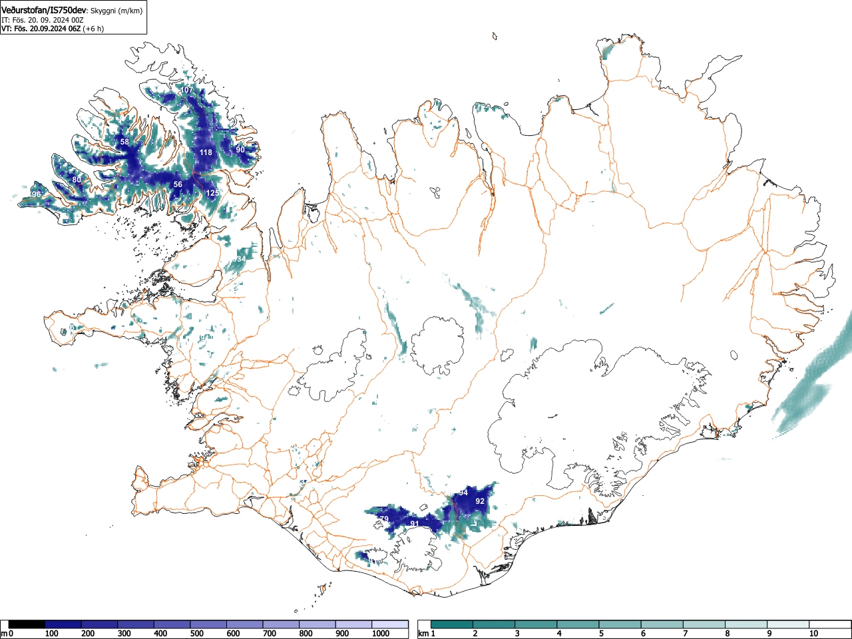852x639 pixels.
Task: Select the 'VT: Fös. 20.09.2024 06Z (+6 h)' line
Action: coord(53,29)
